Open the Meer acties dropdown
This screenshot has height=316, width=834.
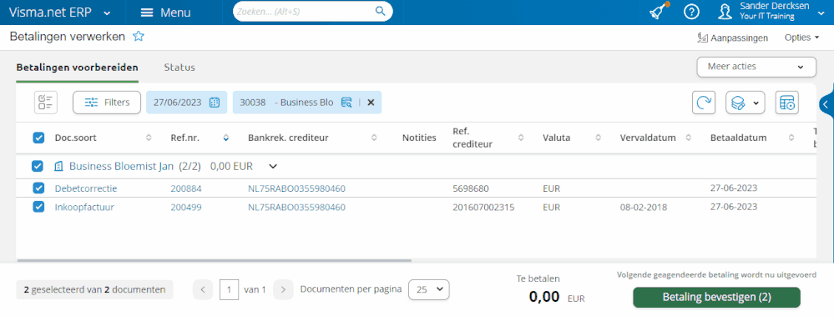(756, 67)
